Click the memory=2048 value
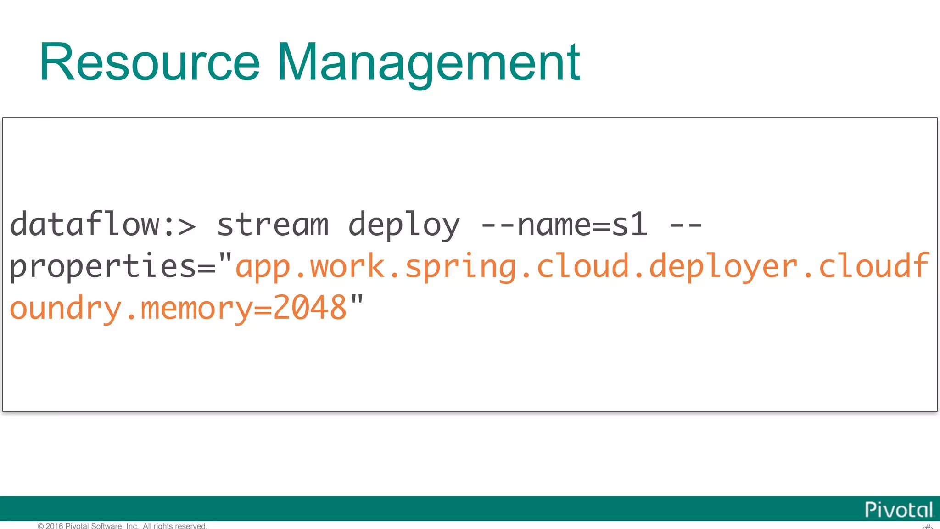940x529 pixels. tap(243, 308)
